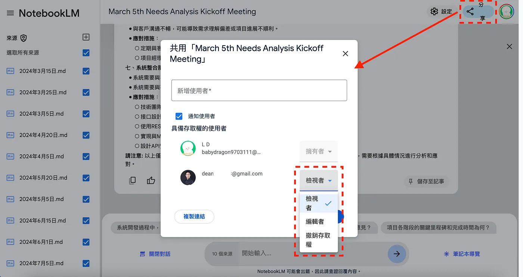523x277 pixels.
Task: Uncheck 2024年6月15日.md source checkbox
Action: click(86, 221)
